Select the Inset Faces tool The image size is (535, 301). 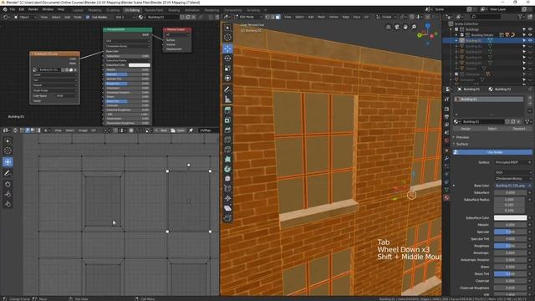[x=227, y=120]
